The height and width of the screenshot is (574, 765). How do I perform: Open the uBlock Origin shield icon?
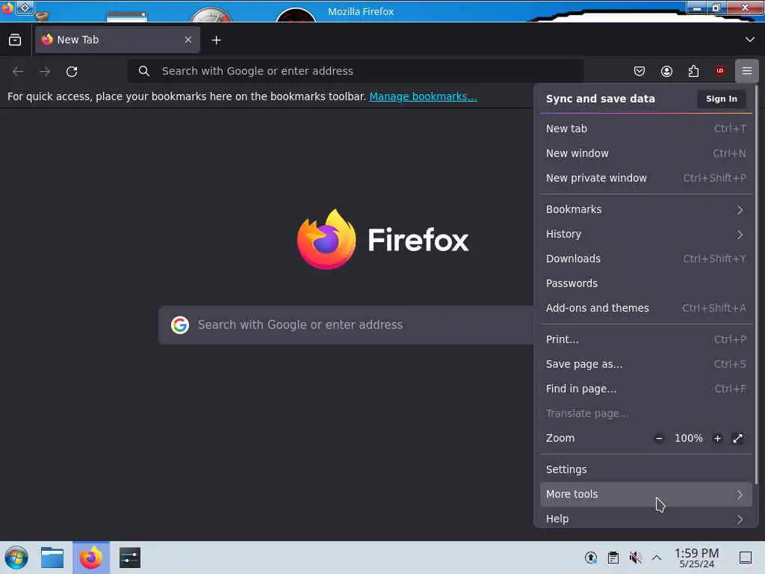point(719,71)
